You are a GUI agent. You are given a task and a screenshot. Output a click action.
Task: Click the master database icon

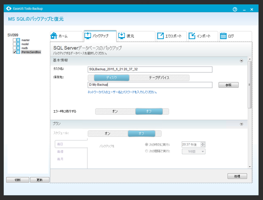(x=18, y=40)
